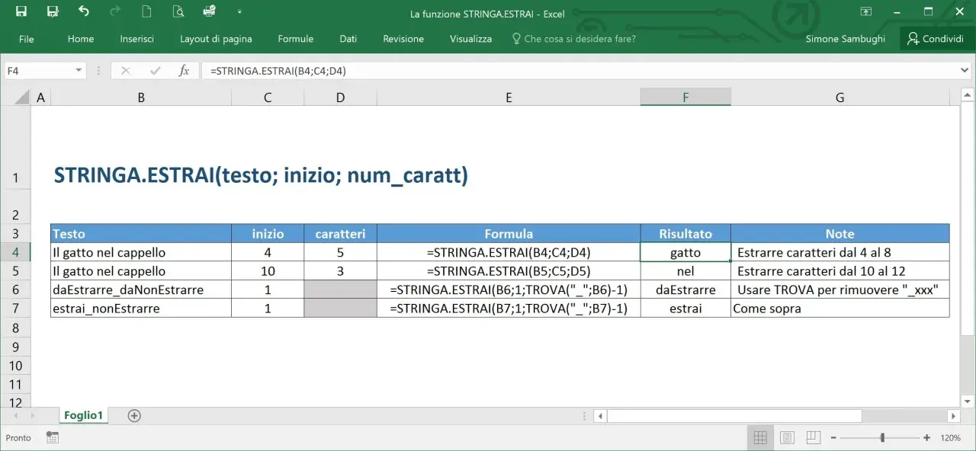Select row 4 header

pyautogui.click(x=15, y=252)
